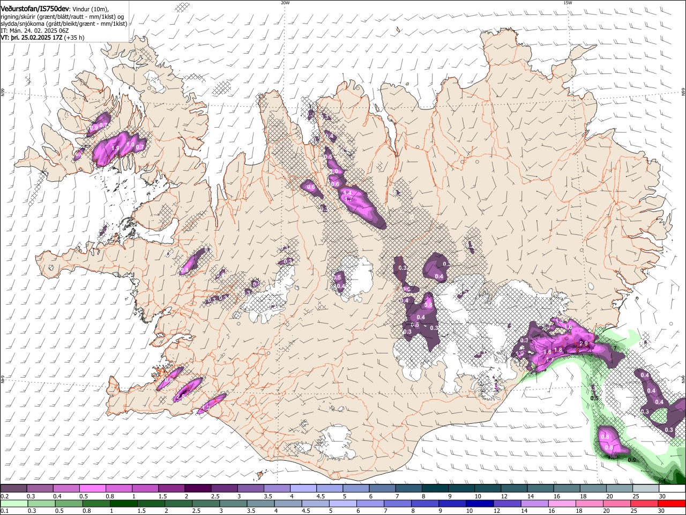Select the light pink 16 mm swatch on the lower scale
This screenshot has height=515, width=686.
(562, 504)
